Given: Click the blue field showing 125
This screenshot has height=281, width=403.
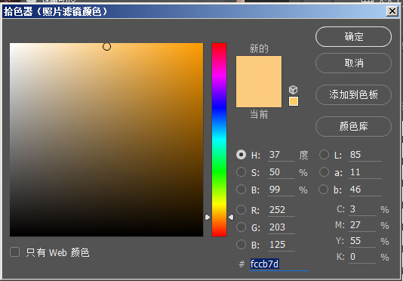Looking at the screenshot, I should point(281,245).
